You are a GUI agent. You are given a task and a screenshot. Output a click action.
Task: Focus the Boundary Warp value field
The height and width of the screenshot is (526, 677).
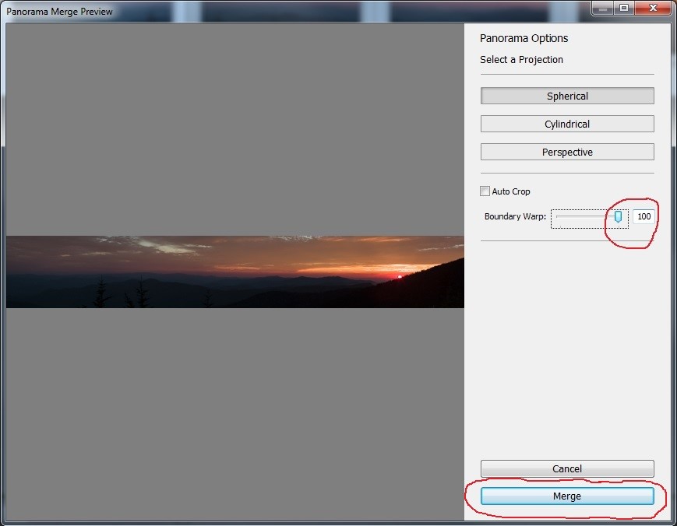coord(644,217)
